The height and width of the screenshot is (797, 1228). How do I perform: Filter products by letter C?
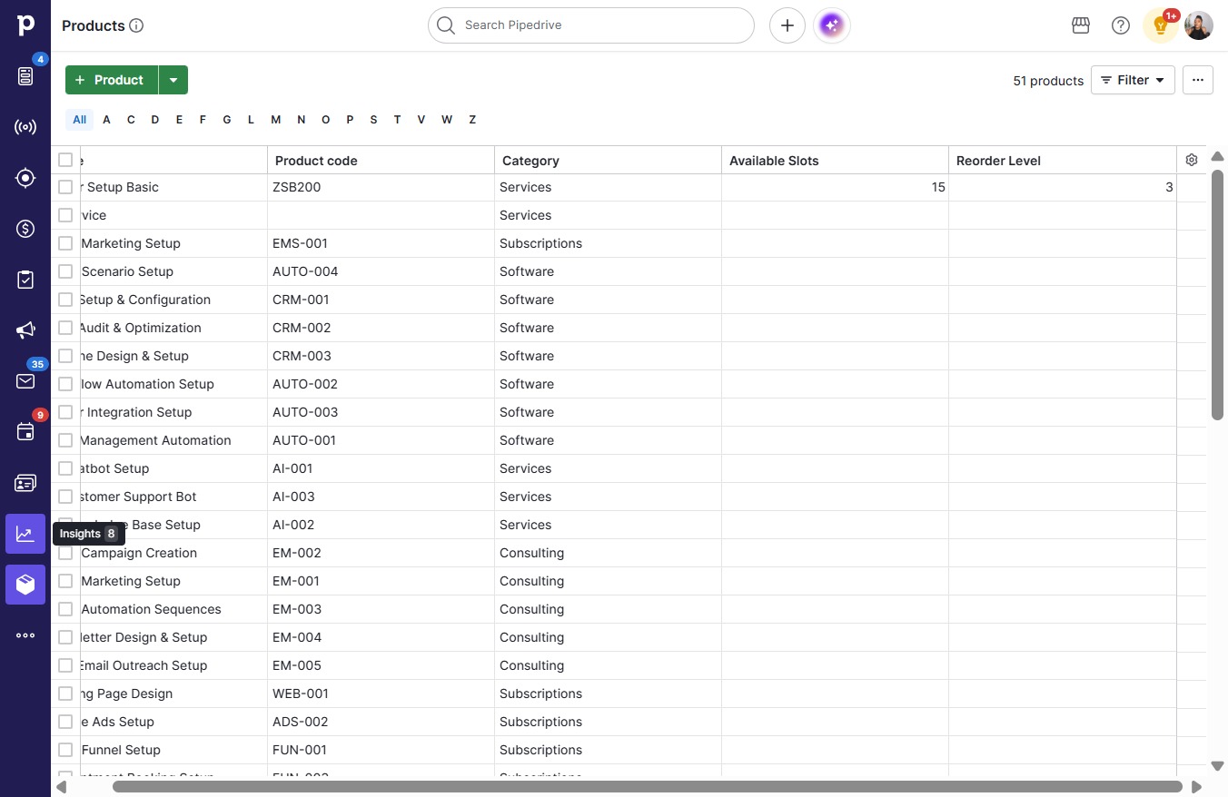click(x=131, y=120)
